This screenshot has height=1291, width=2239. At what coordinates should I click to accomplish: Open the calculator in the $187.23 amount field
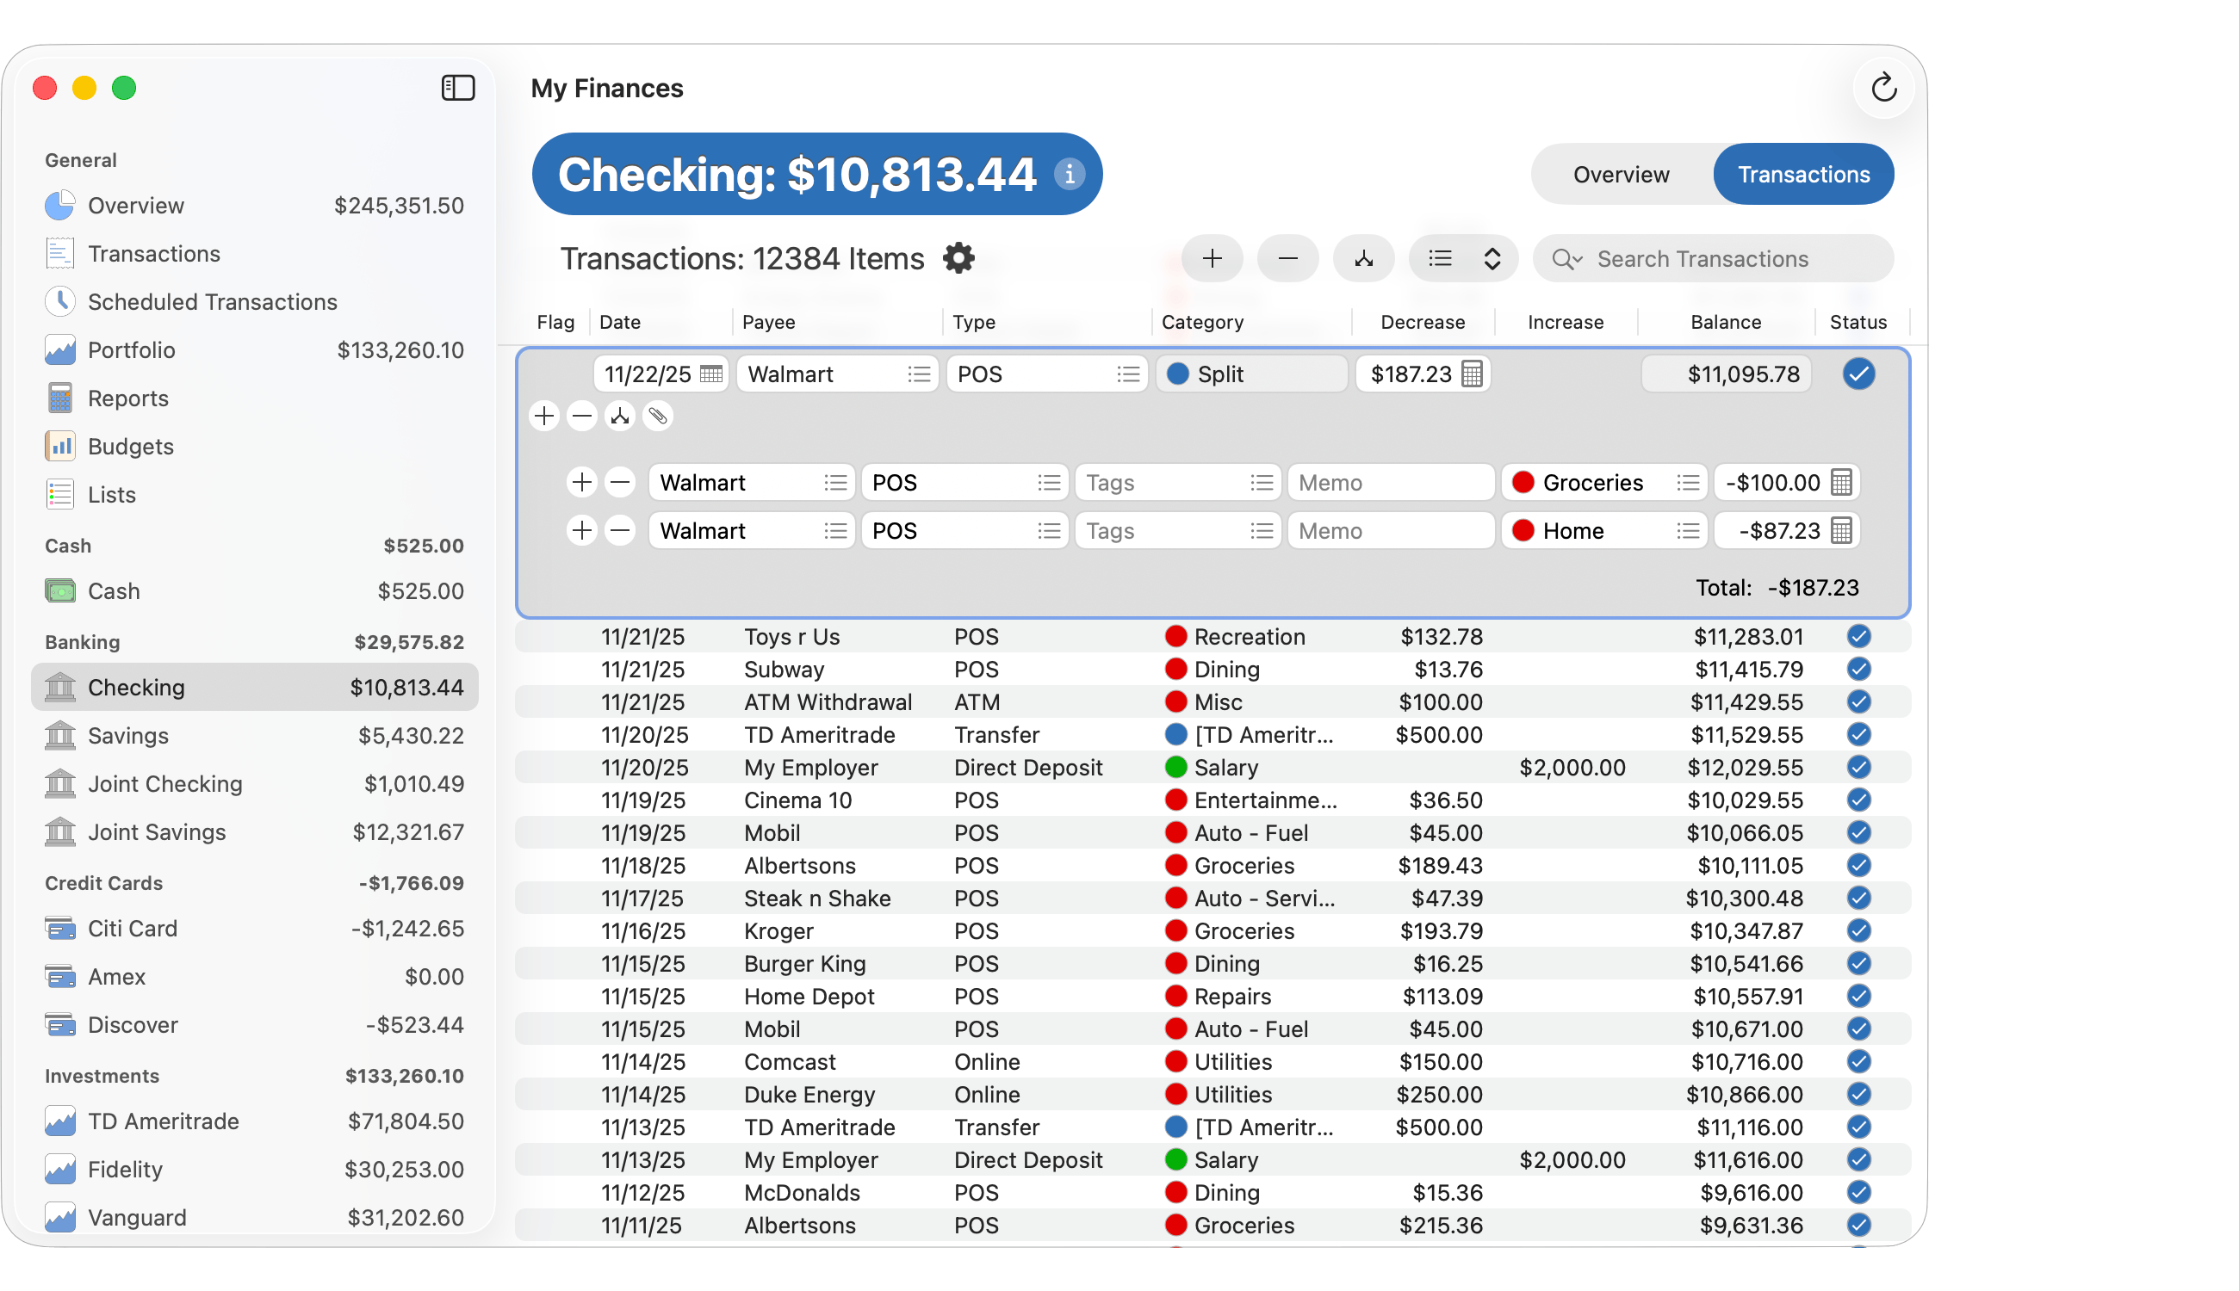(x=1473, y=374)
